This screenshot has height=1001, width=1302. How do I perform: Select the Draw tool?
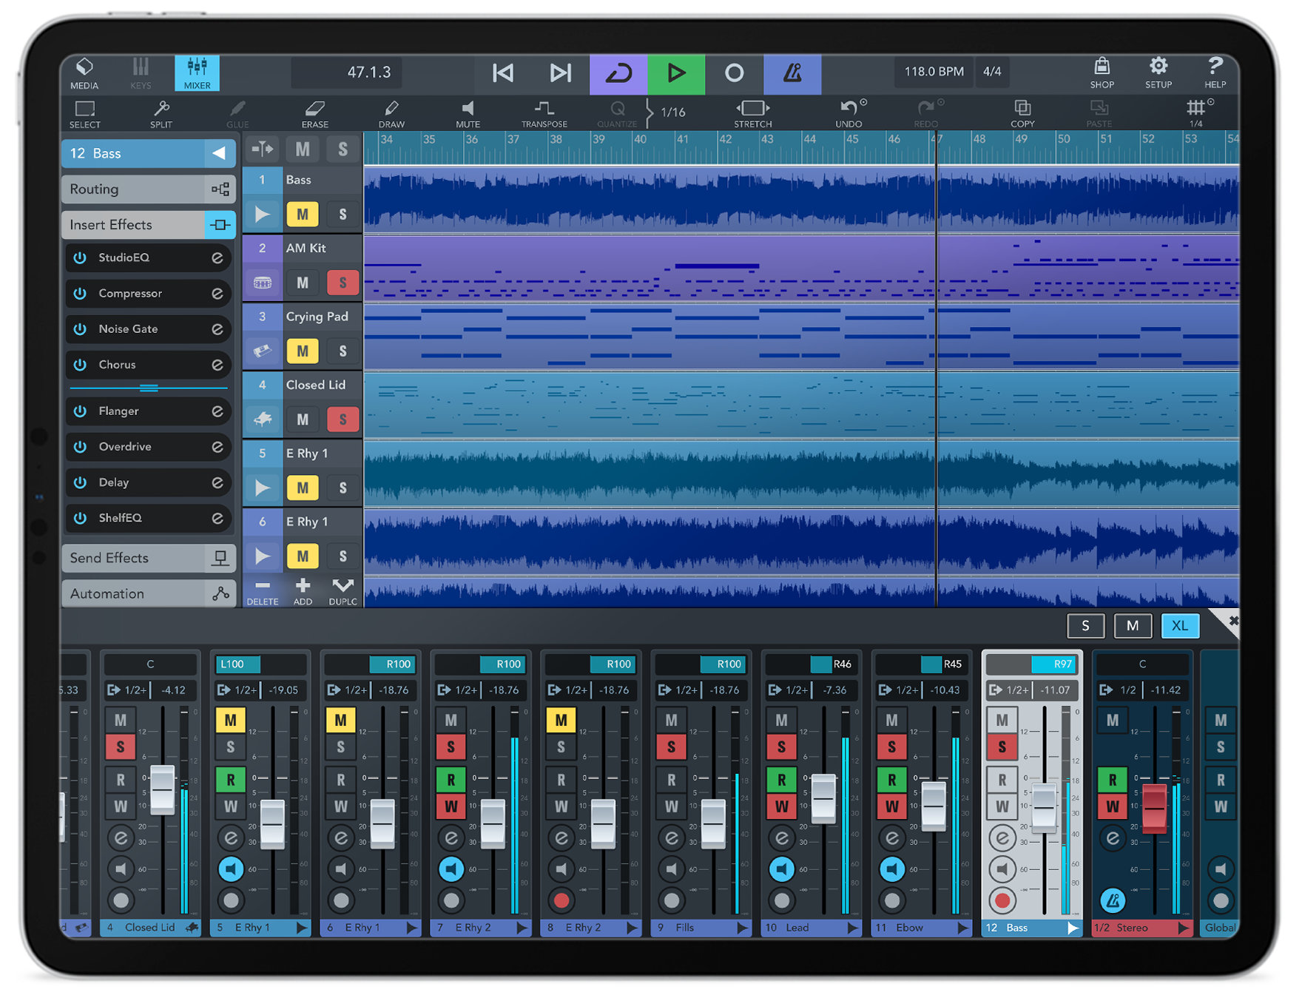(x=391, y=112)
